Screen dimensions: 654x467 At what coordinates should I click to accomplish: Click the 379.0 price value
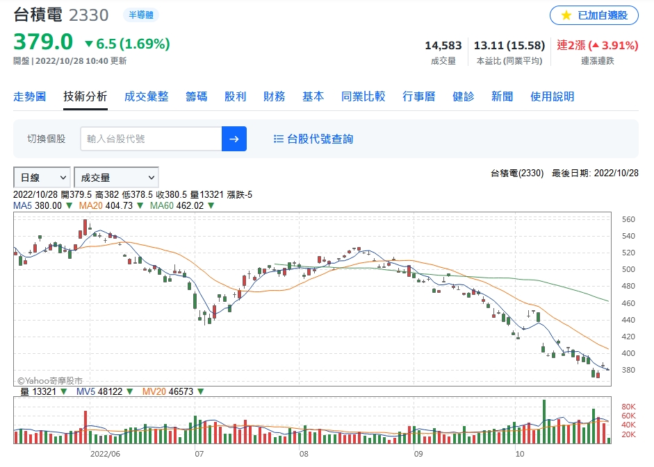click(x=43, y=42)
